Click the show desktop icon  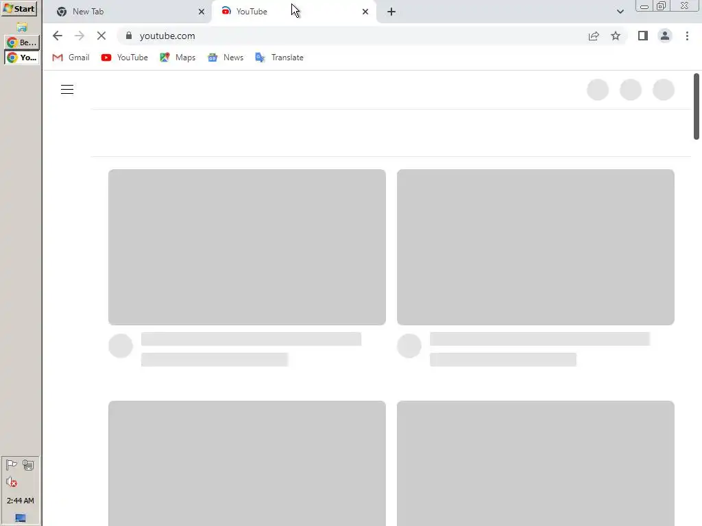tap(20, 518)
